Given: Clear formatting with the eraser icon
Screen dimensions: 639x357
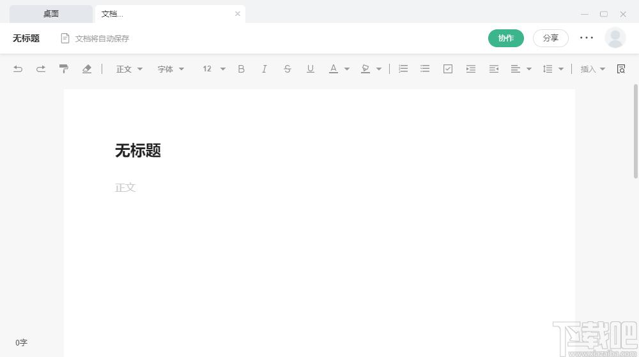Looking at the screenshot, I should pyautogui.click(x=87, y=69).
